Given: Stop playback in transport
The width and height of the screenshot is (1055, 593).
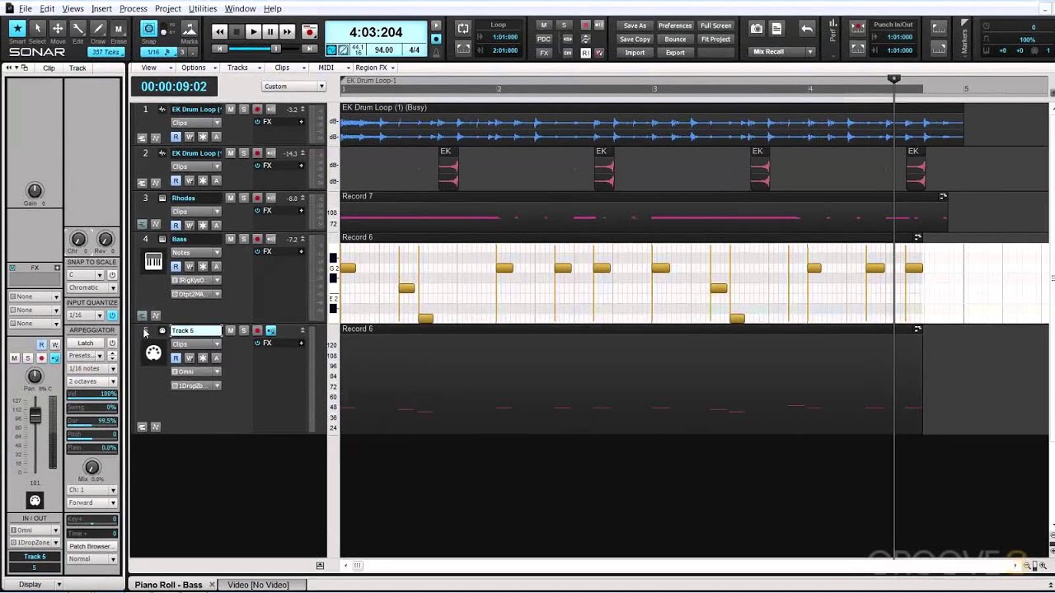Looking at the screenshot, I should pos(236,31).
